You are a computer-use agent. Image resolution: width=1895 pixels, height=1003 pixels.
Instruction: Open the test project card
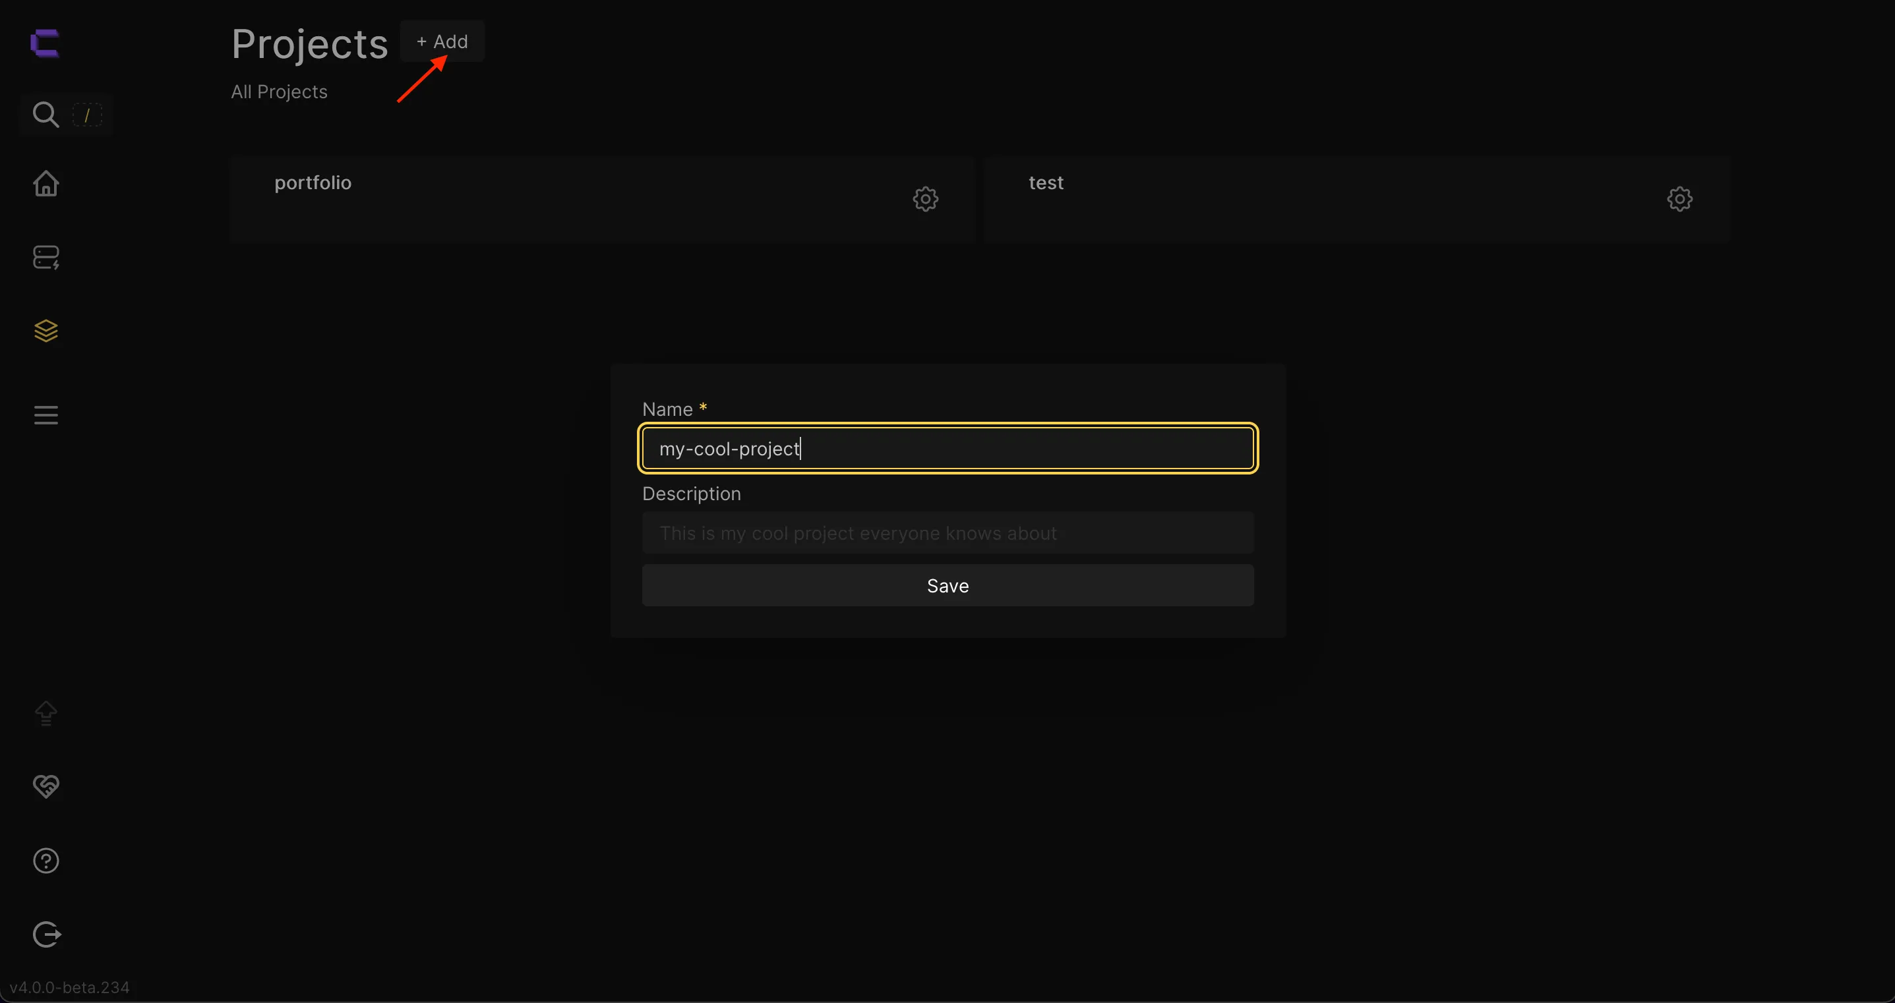tap(1356, 199)
